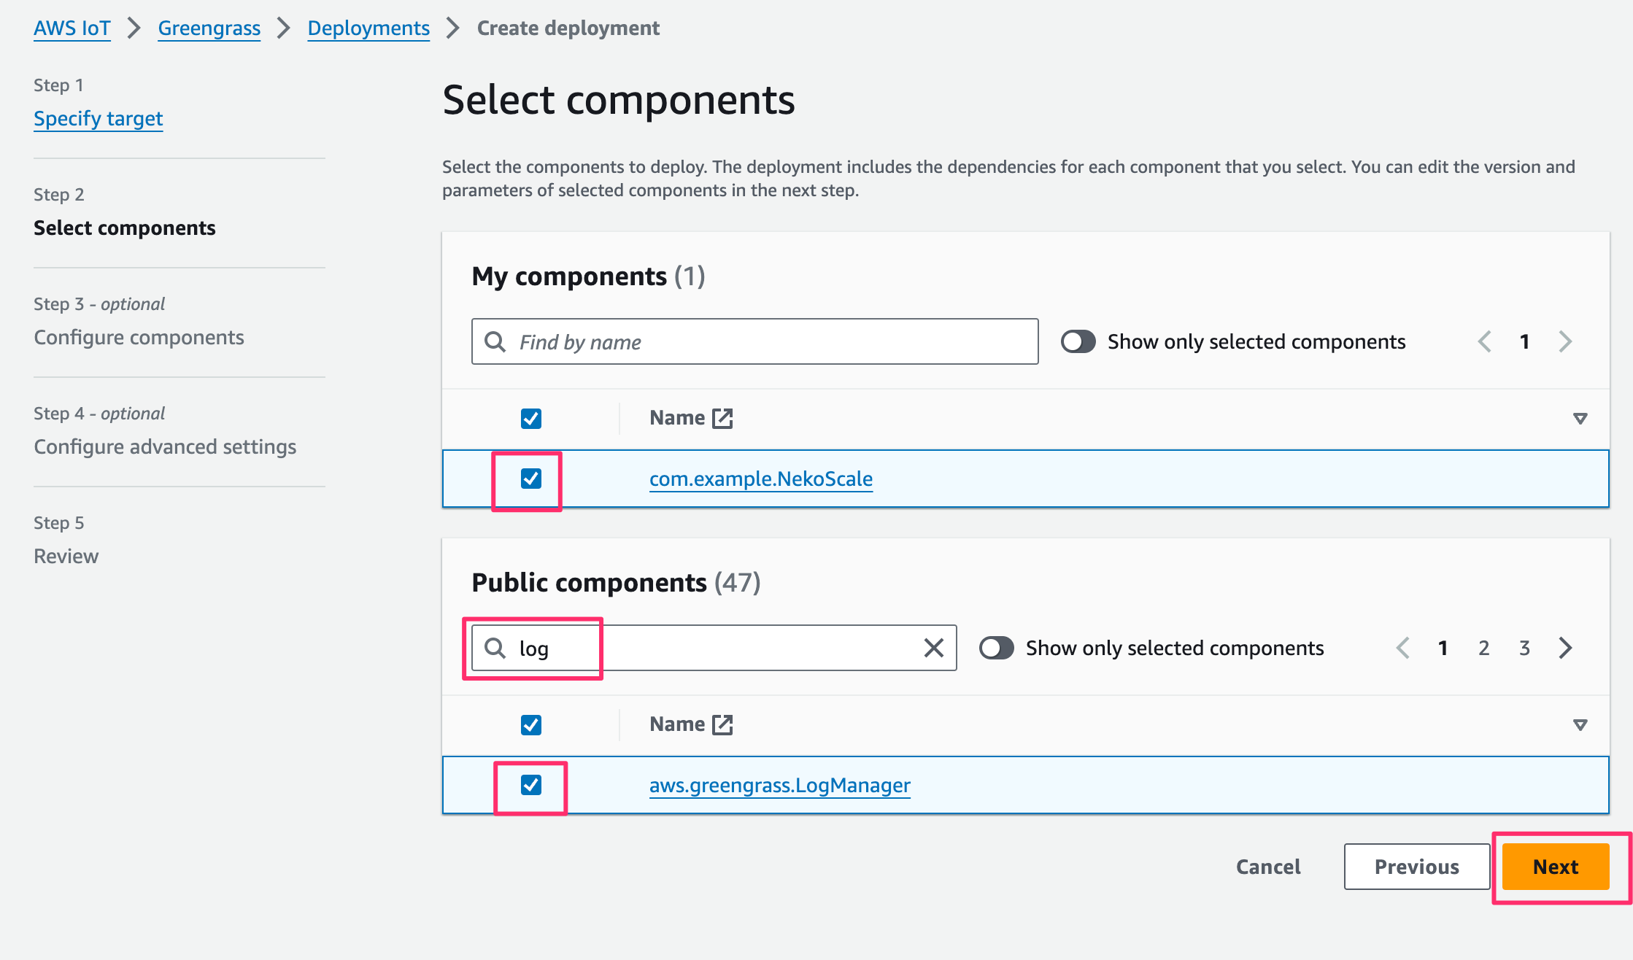Image resolution: width=1633 pixels, height=960 pixels.
Task: Toggle select-all checkbox in My components header
Action: [x=531, y=418]
